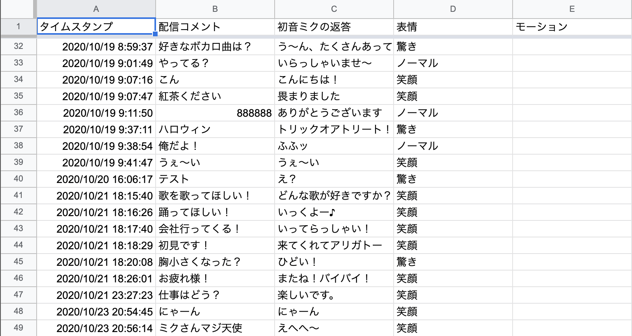
Task: Click the 配信コメント header cell
Action: pyautogui.click(x=215, y=26)
